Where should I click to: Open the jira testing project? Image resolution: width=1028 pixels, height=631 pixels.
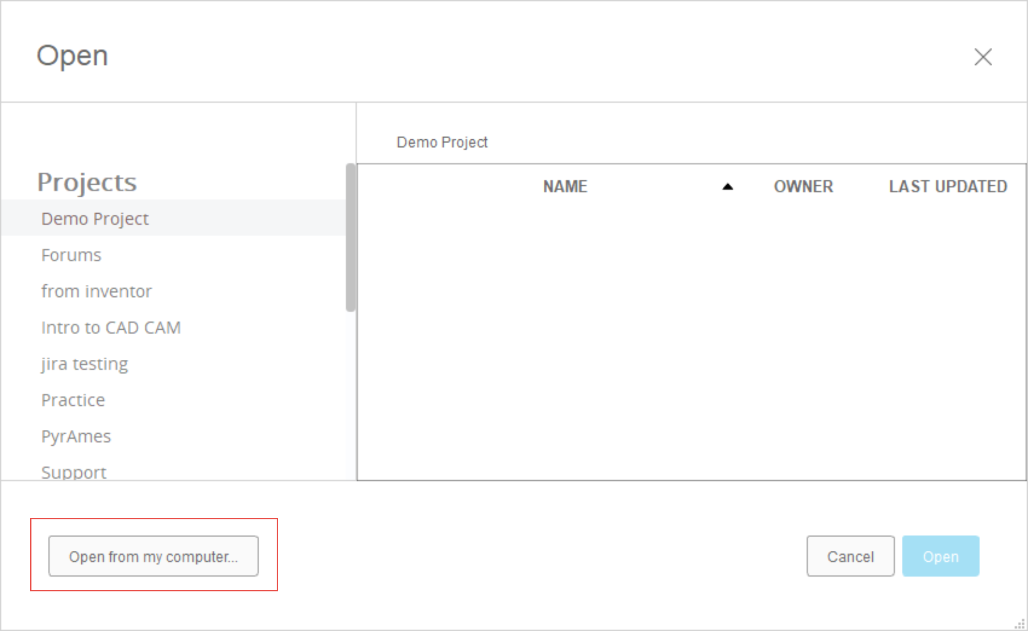pyautogui.click(x=85, y=364)
